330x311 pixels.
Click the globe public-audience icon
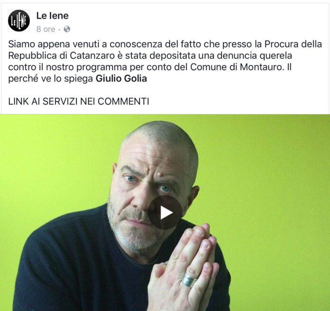[67, 29]
